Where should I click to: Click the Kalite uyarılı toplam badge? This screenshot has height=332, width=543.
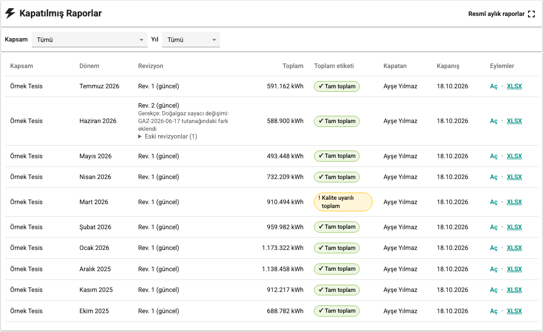pos(343,202)
